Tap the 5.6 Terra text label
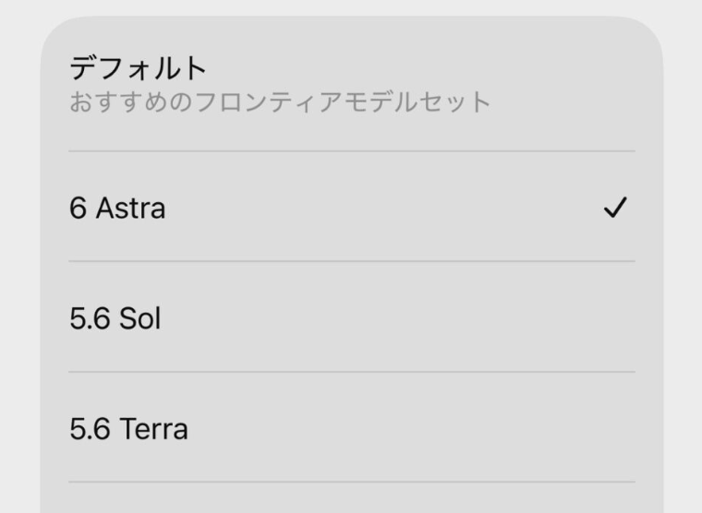Viewport: 702px width, 513px height. pyautogui.click(x=128, y=428)
